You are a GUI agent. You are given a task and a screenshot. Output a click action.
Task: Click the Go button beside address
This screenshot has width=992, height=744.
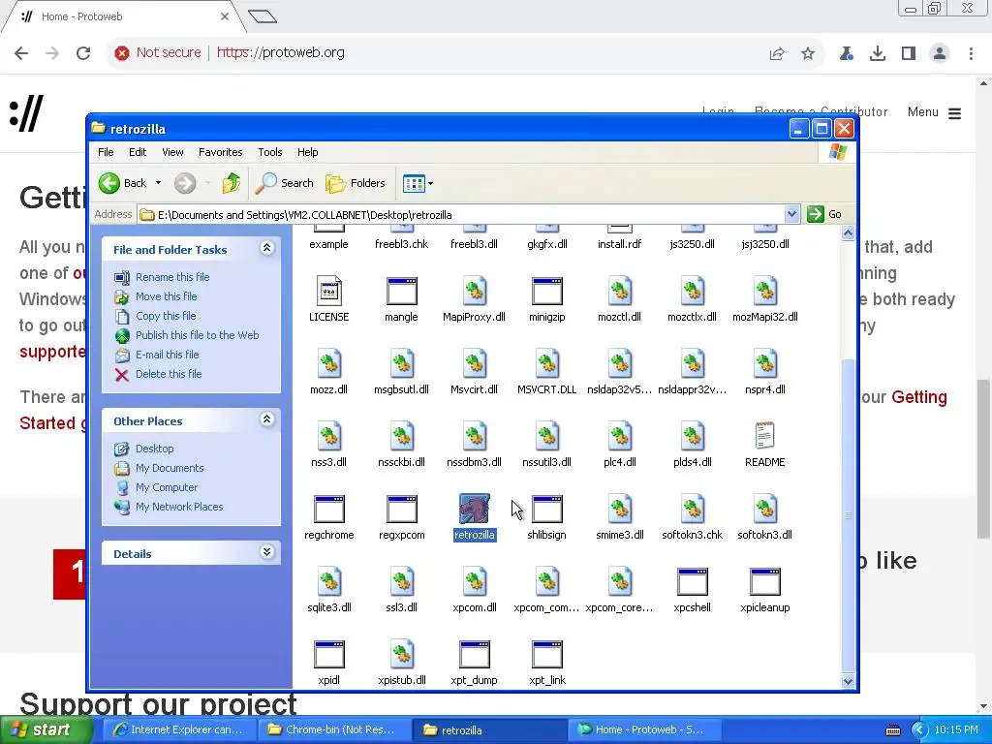click(x=824, y=214)
